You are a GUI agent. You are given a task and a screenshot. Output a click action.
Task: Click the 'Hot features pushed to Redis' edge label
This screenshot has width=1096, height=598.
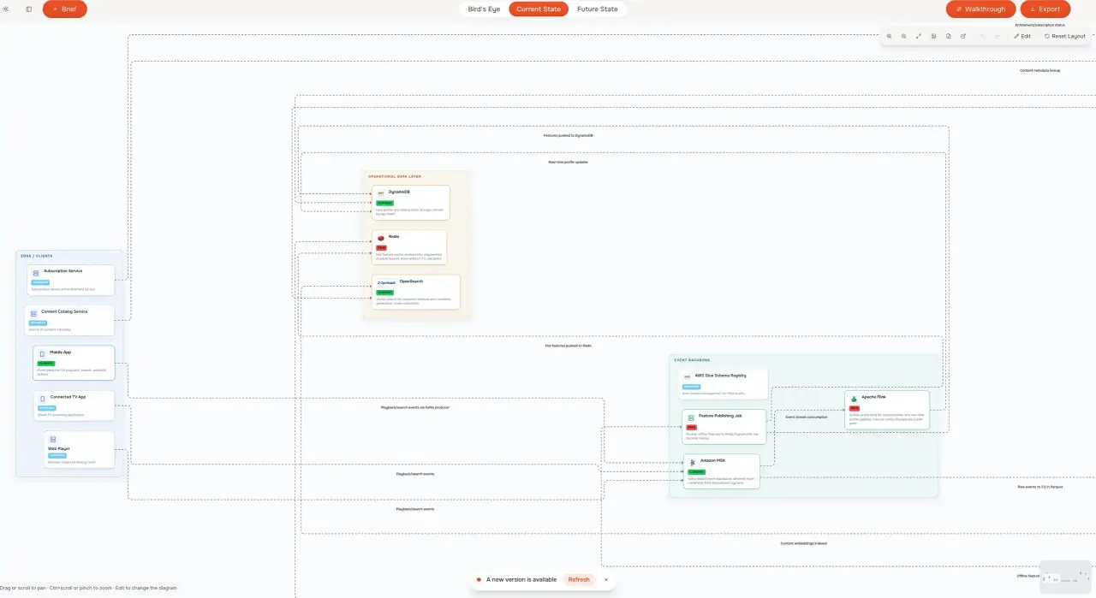568,346
